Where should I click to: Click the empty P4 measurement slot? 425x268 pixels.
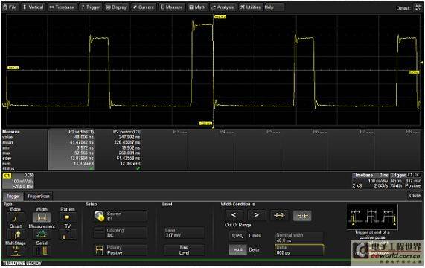point(211,150)
